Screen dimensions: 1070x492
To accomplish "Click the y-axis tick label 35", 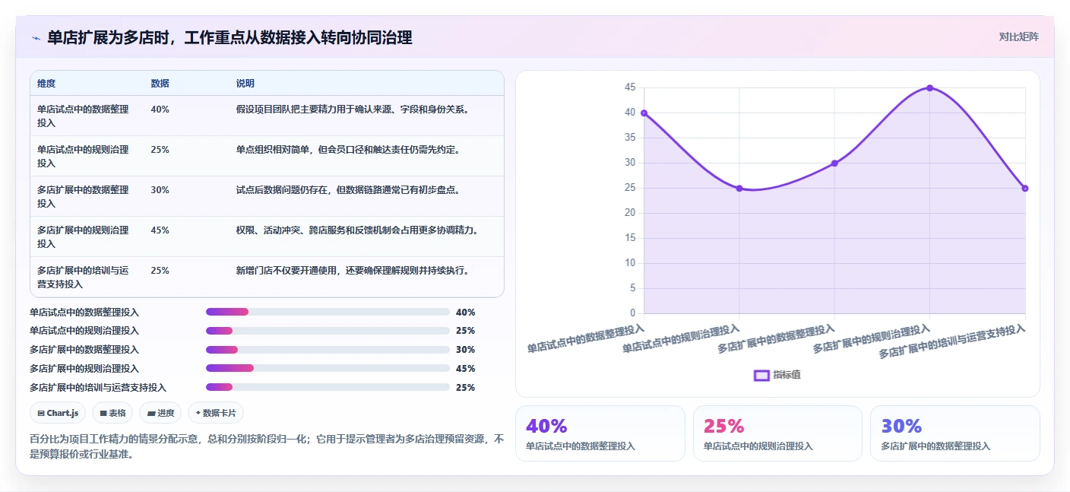I will [x=629, y=138].
